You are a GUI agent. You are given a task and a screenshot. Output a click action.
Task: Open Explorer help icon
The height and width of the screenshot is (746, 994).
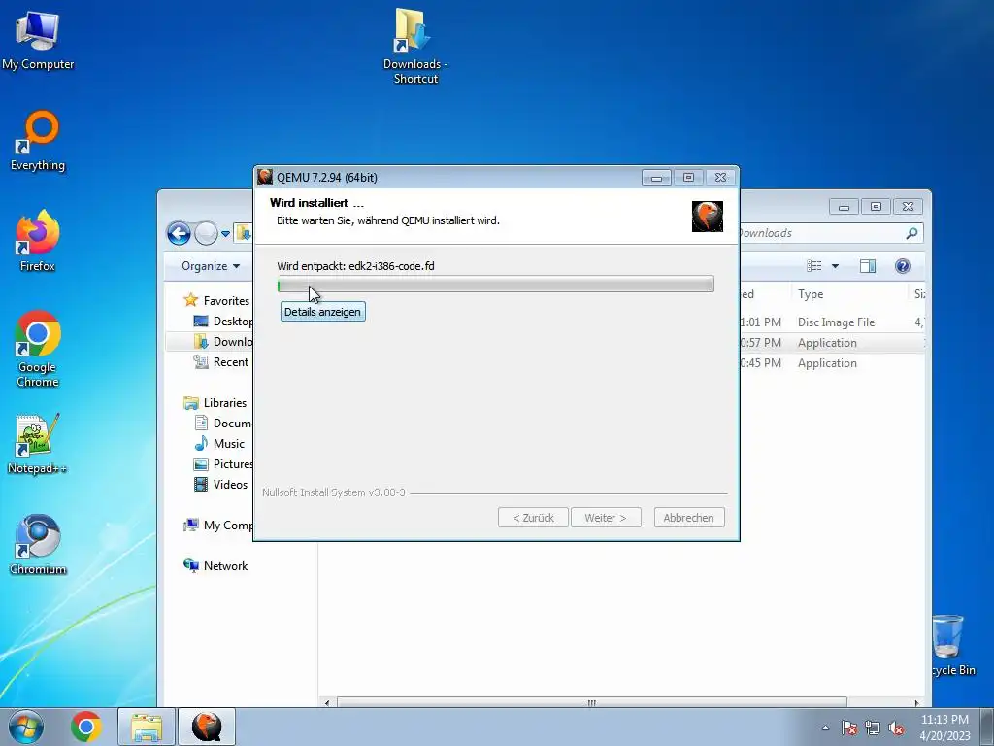(902, 266)
